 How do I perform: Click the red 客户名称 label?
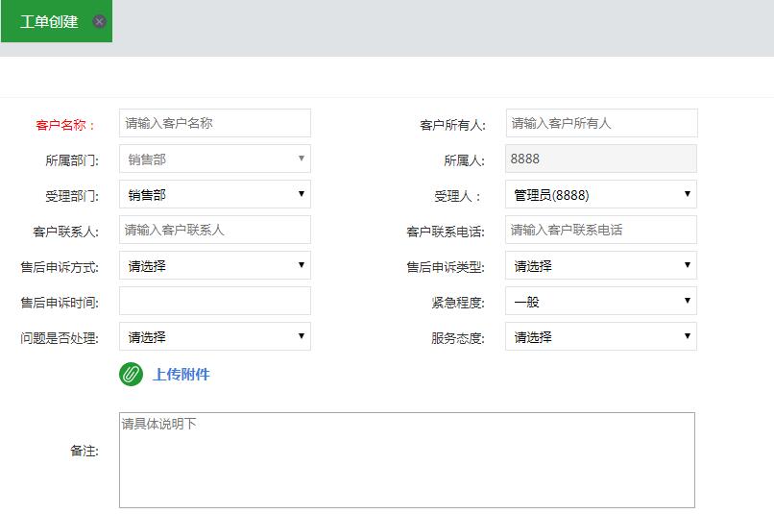tap(64, 125)
